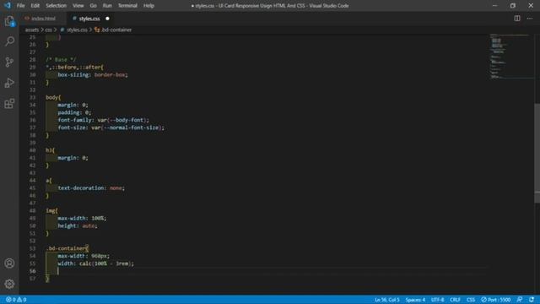
Task: Click 'max-width: 100%;' line
Action: pyautogui.click(x=82, y=218)
